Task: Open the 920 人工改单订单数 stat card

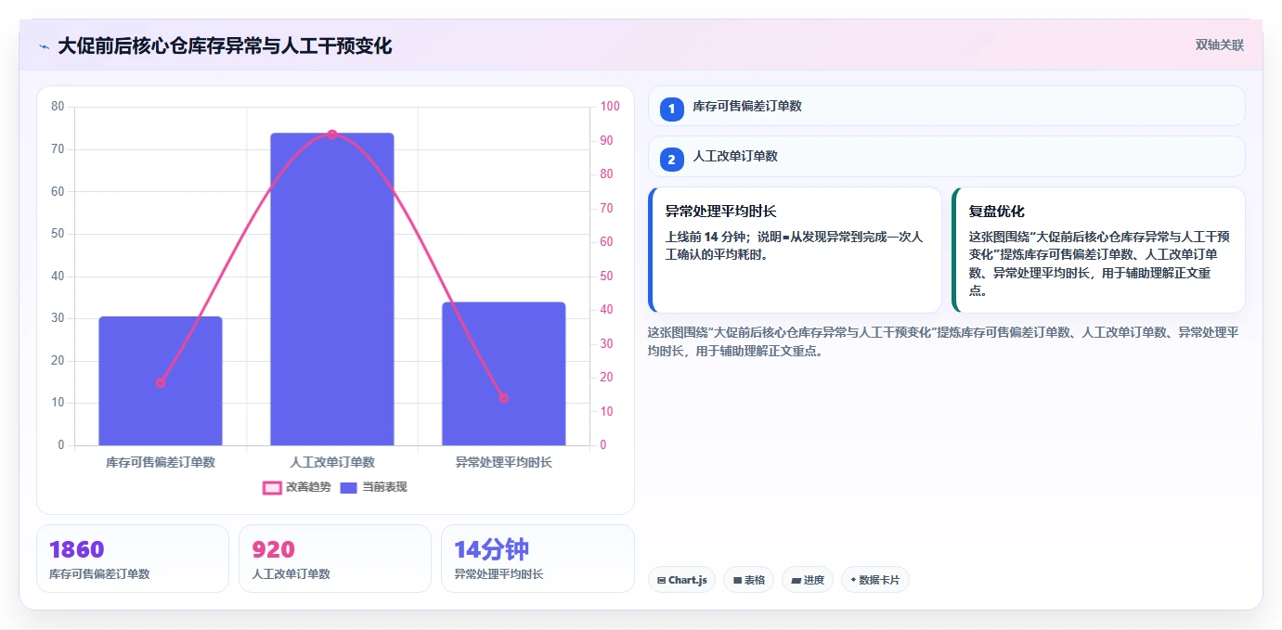Action: click(335, 559)
